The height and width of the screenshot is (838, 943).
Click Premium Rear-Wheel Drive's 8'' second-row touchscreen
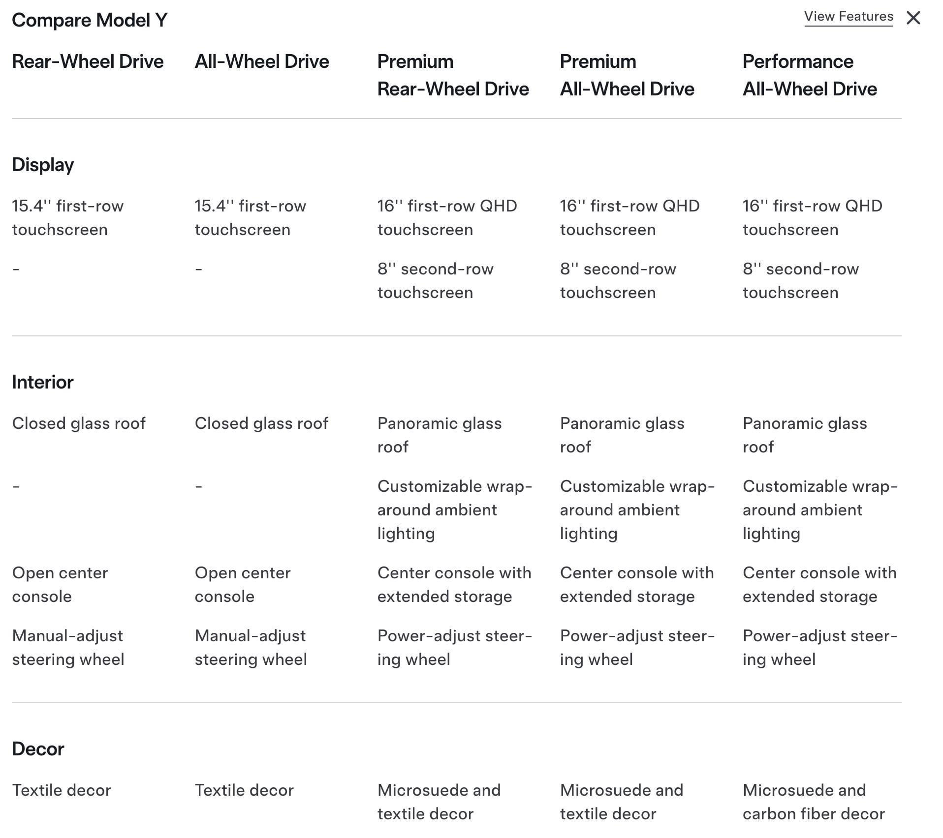[x=435, y=281]
